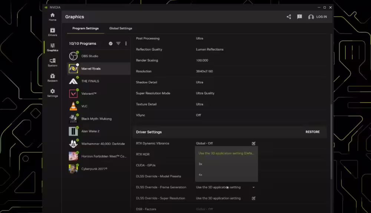Click the 10/10 Programs heading
The height and width of the screenshot is (213, 371).
[x=83, y=44]
